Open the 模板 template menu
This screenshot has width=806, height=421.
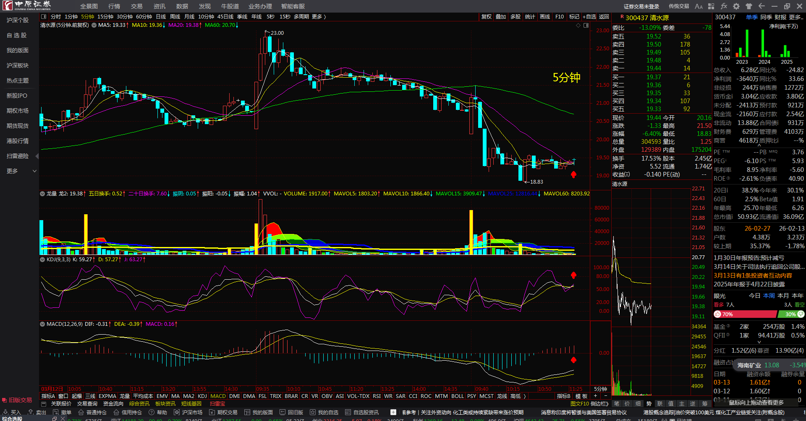(581, 396)
